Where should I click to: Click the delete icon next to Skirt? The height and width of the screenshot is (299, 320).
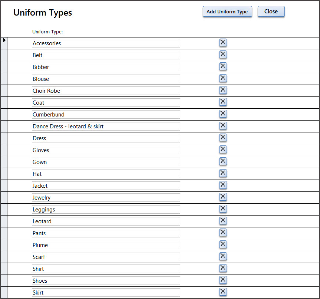coord(222,292)
